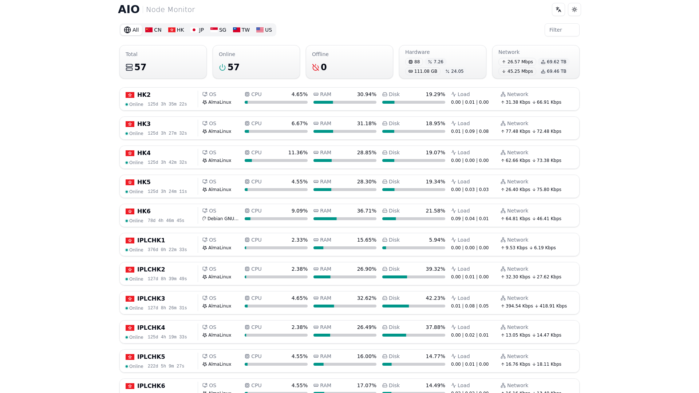Click the Debian logo icon for HK6

coord(204,219)
